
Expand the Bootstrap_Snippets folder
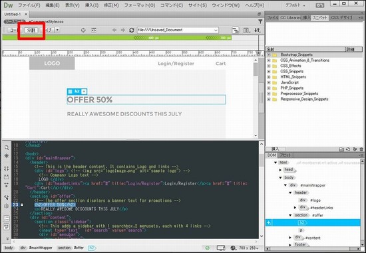click(269, 54)
